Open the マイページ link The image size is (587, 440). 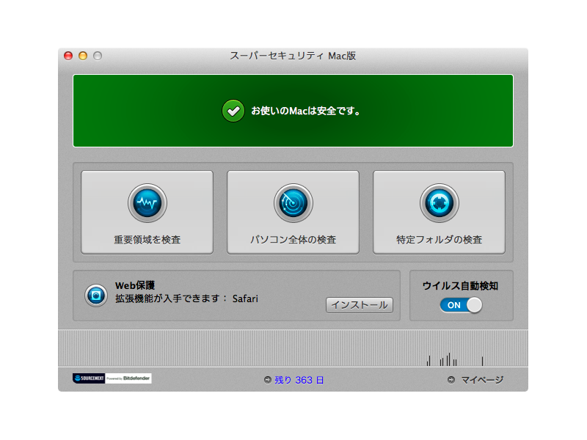coord(482,380)
